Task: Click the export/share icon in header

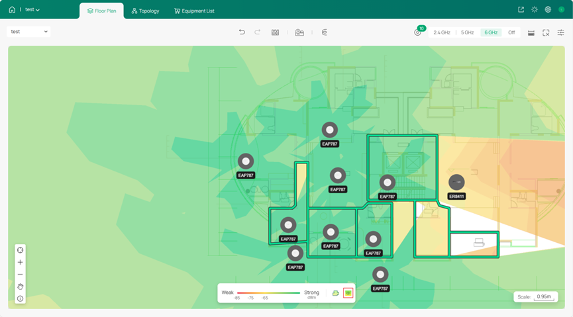Action: (x=521, y=10)
